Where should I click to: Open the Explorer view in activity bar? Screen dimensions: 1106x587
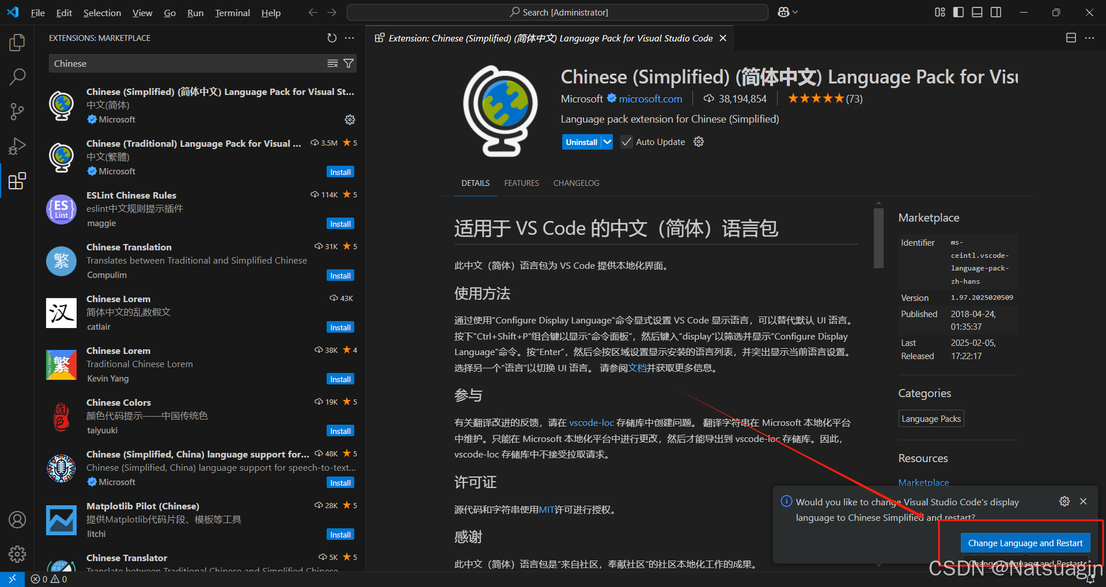pyautogui.click(x=17, y=43)
